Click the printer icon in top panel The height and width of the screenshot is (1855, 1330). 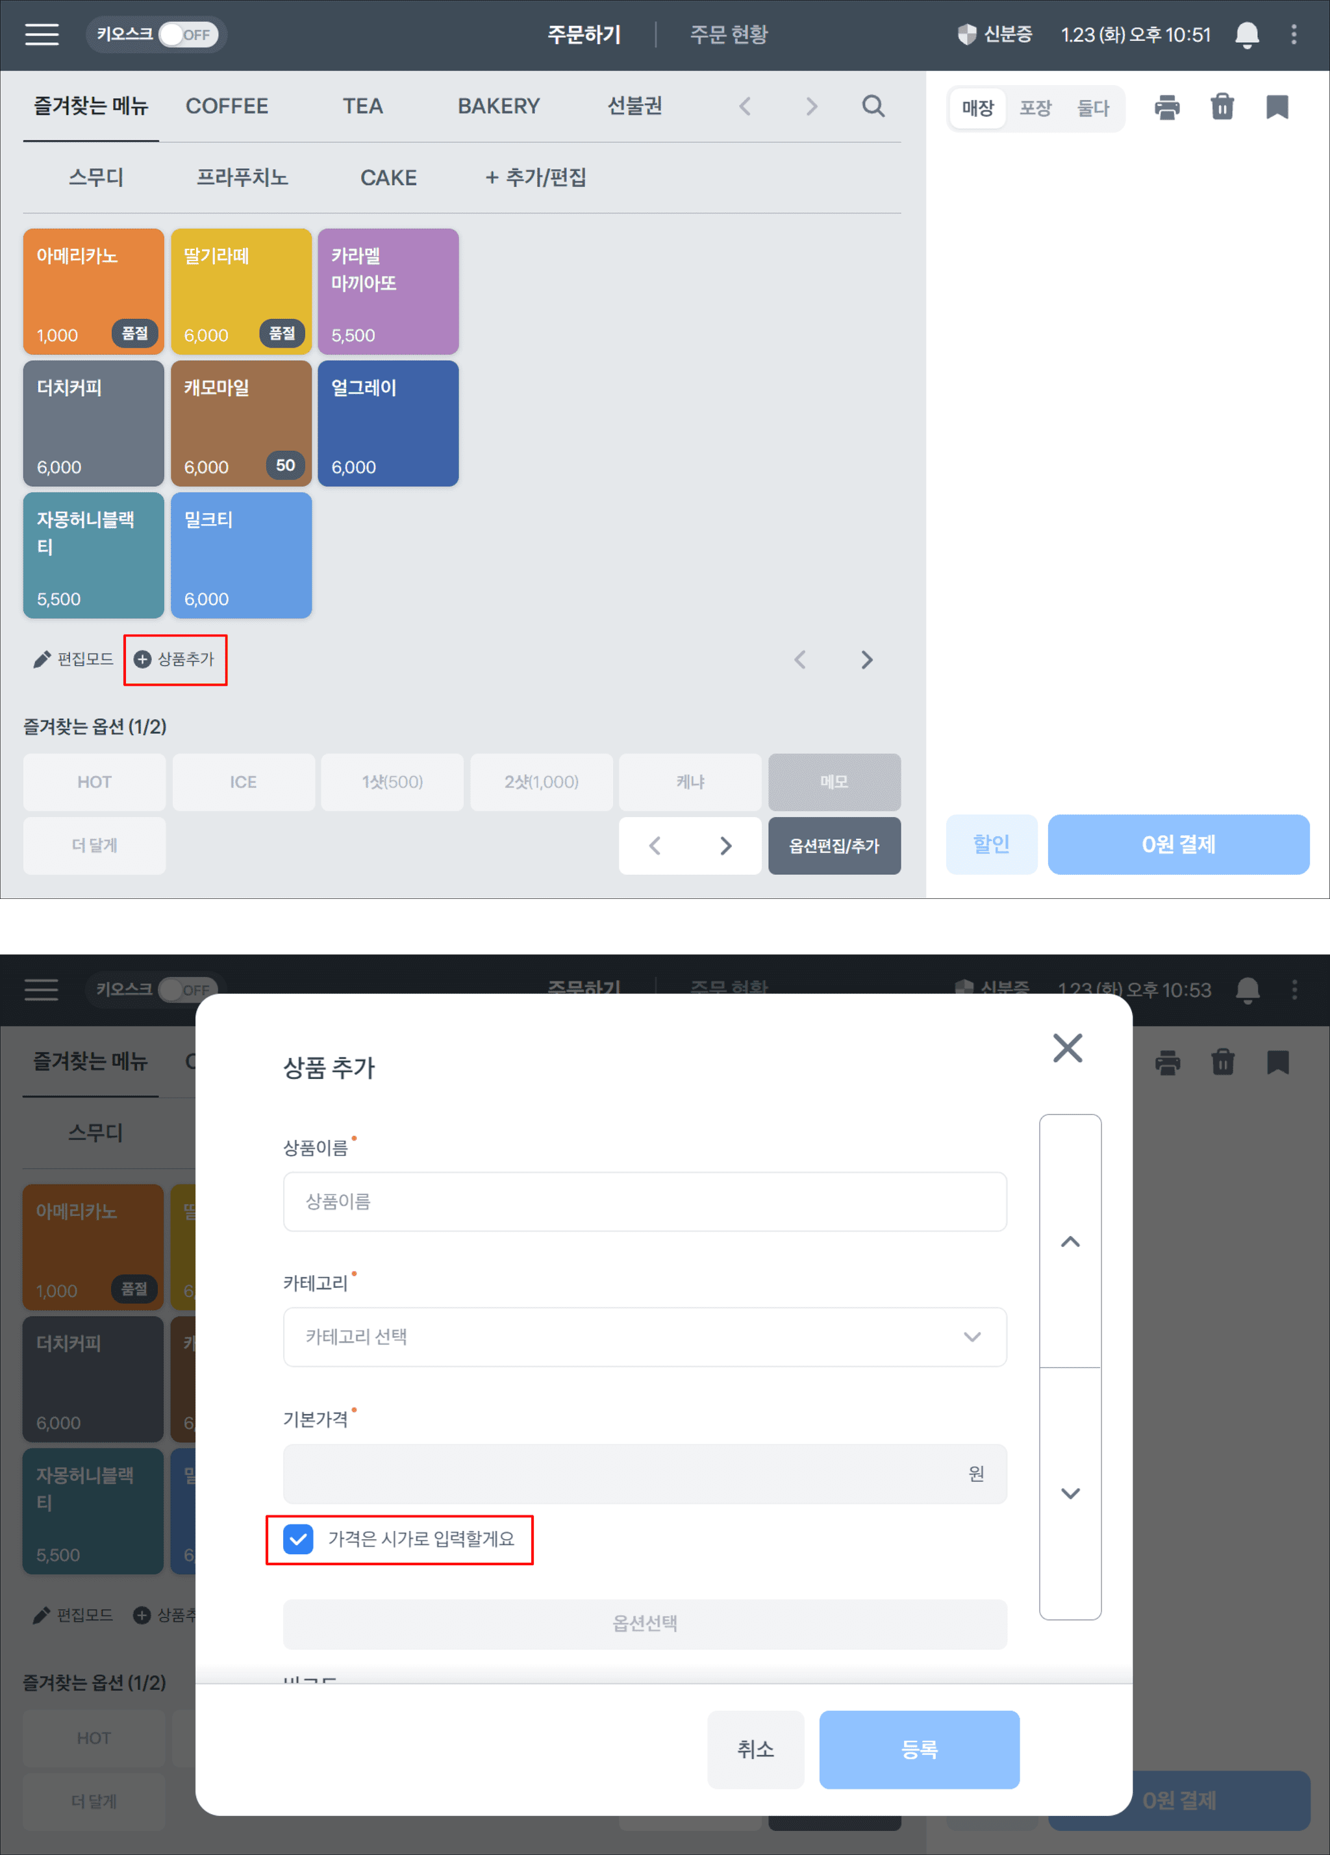1166,107
